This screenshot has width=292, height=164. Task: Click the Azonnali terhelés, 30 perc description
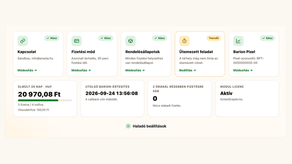pyautogui.click(x=90, y=61)
